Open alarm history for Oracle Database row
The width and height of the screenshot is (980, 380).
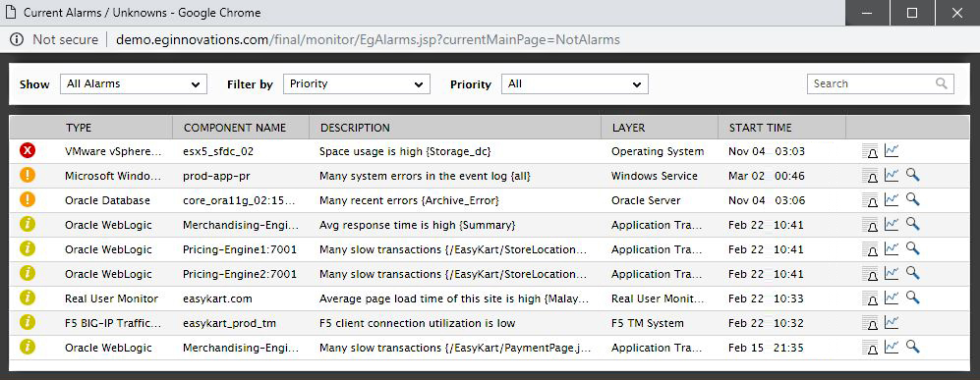(x=870, y=200)
